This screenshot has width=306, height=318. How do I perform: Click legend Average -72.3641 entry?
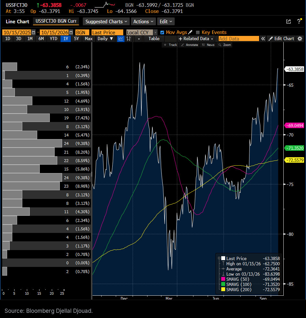(x=250, y=269)
